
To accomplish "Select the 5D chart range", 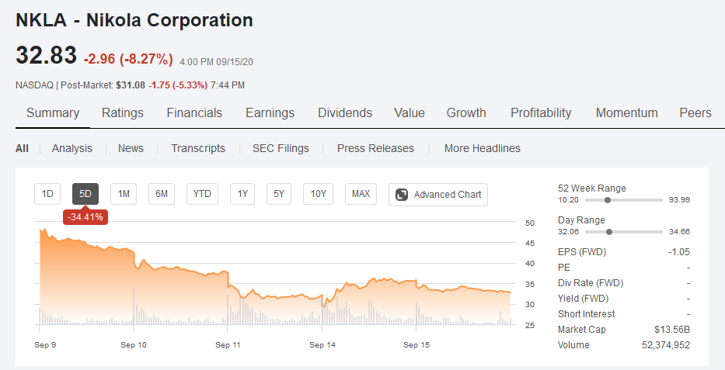I will (x=85, y=194).
